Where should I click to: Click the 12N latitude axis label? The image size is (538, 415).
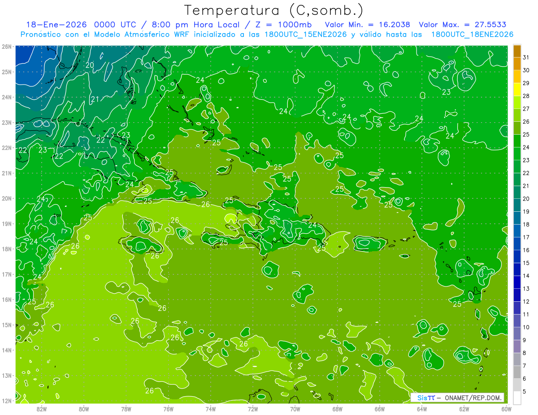[6, 401]
